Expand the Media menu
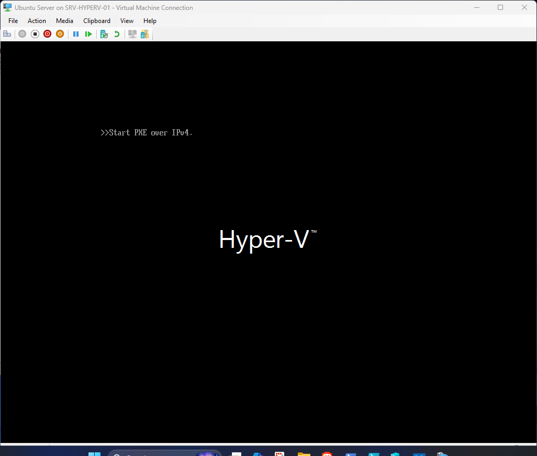This screenshot has height=456, width=537. [x=64, y=21]
